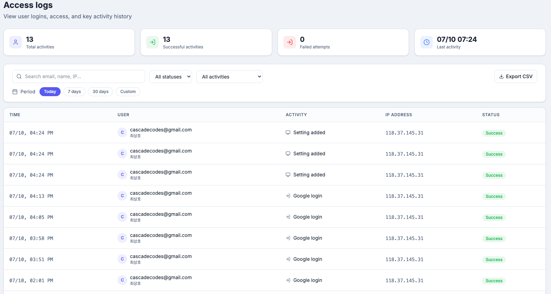The image size is (551, 294).
Task: Click the user avatar C in the 02:01 PM row
Action: point(122,280)
